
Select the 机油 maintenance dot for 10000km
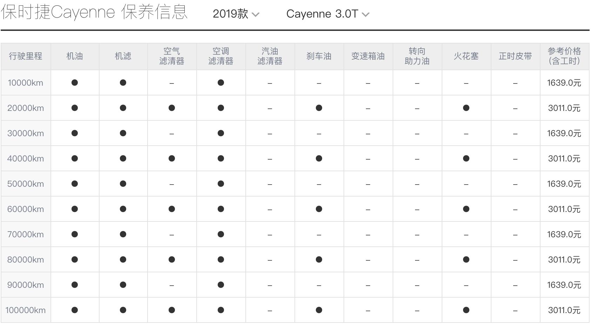pos(74,83)
